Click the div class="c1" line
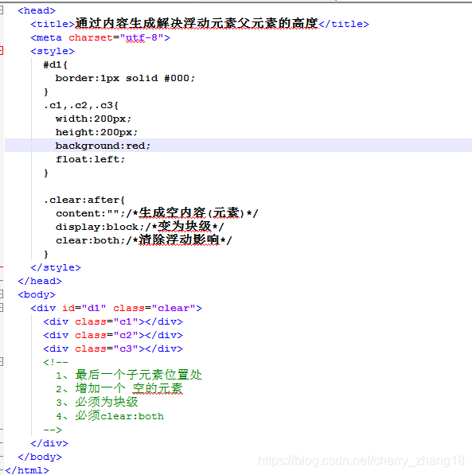This screenshot has width=472, height=475. pyautogui.click(x=113, y=321)
